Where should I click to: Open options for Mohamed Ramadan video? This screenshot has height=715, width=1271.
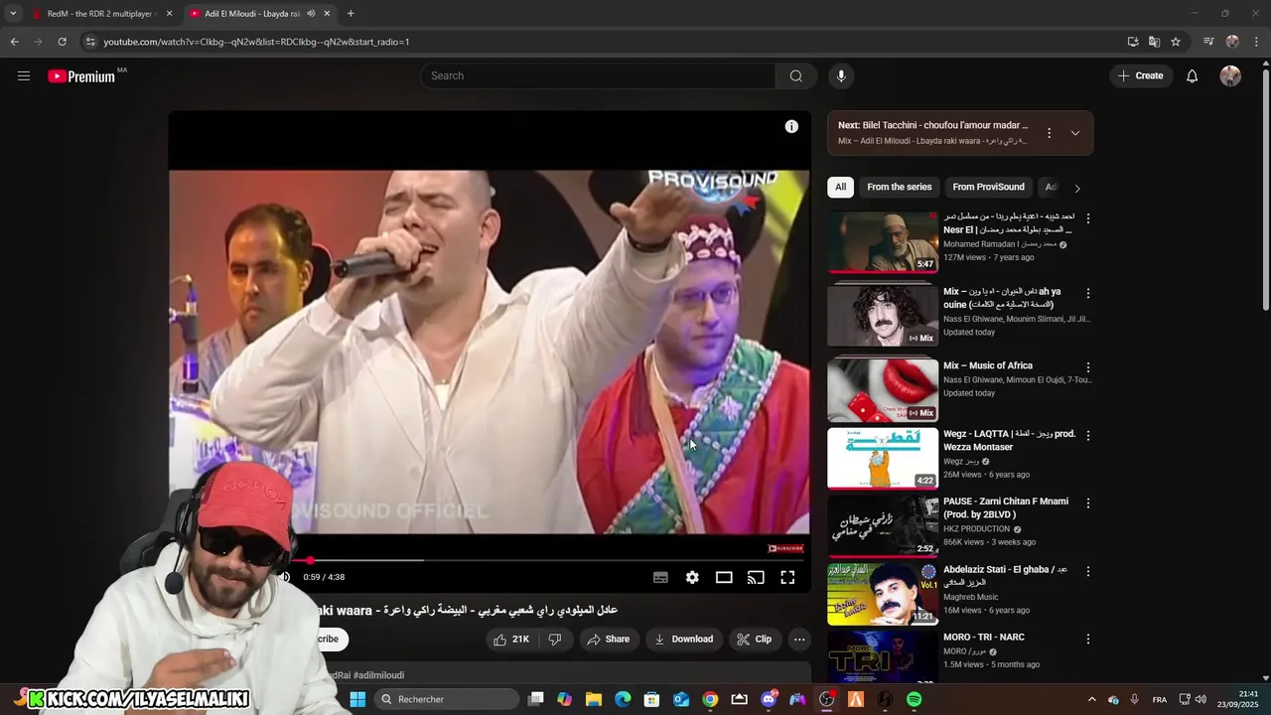point(1087,218)
